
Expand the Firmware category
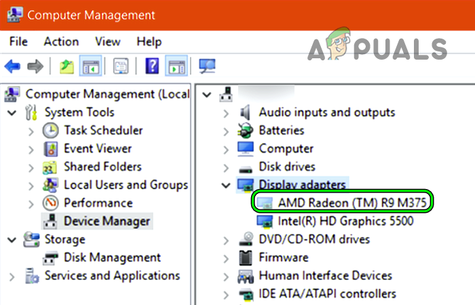pos(226,259)
